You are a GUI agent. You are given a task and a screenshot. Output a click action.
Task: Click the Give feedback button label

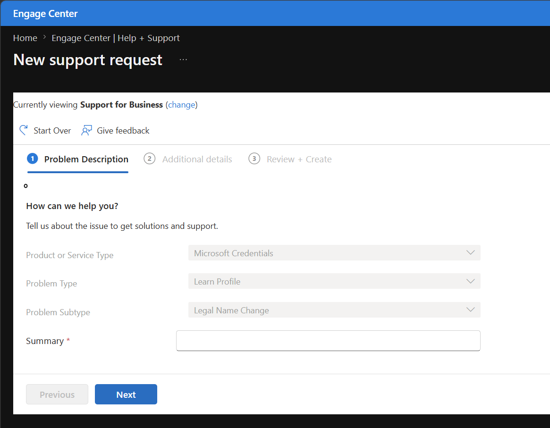pyautogui.click(x=123, y=131)
